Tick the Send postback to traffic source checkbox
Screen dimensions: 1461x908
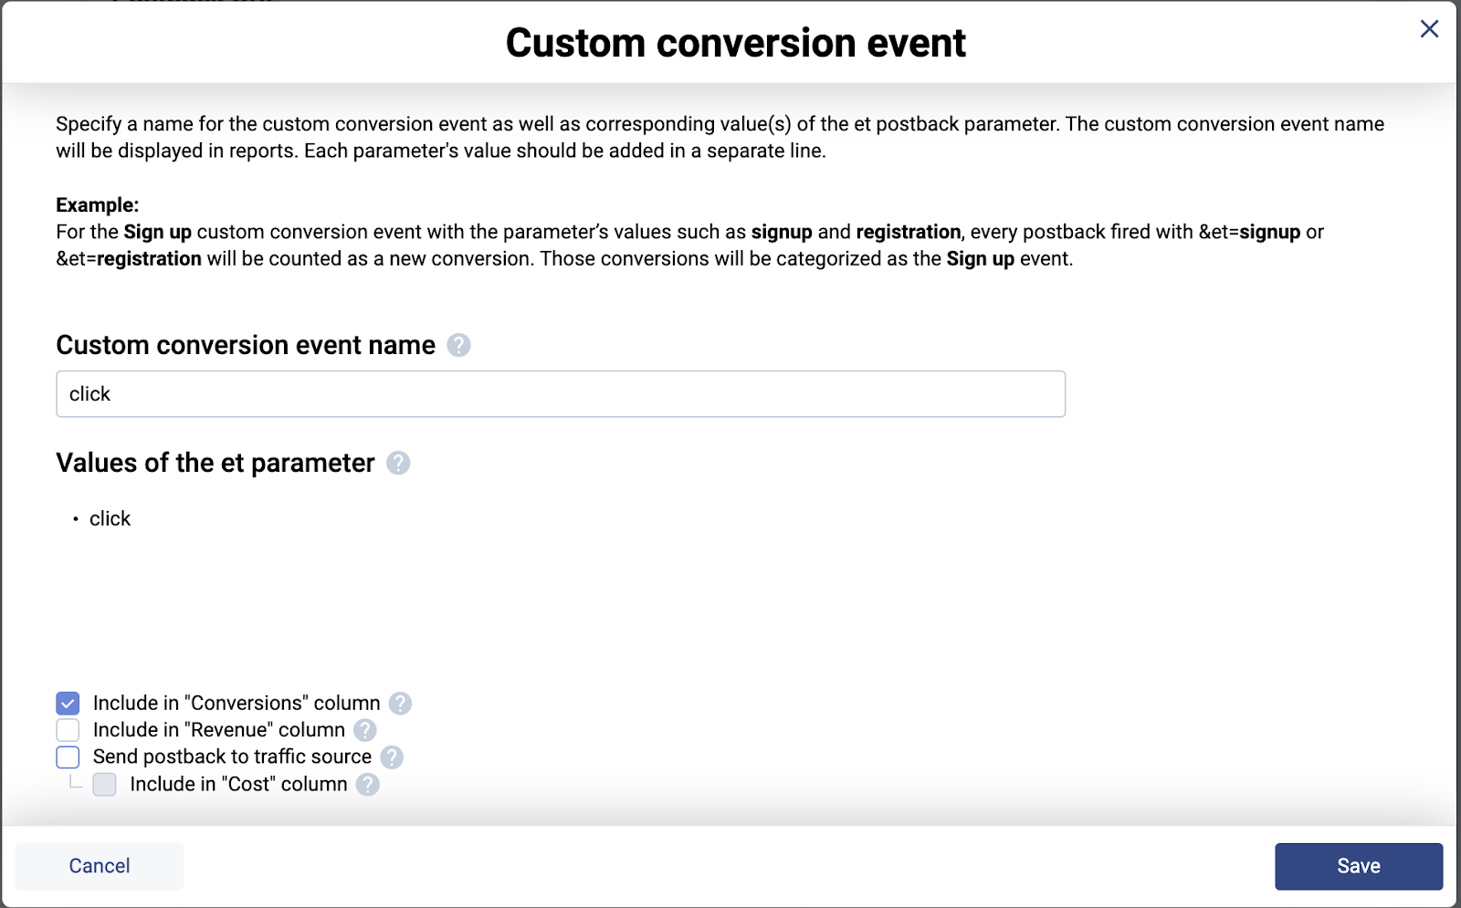click(68, 757)
